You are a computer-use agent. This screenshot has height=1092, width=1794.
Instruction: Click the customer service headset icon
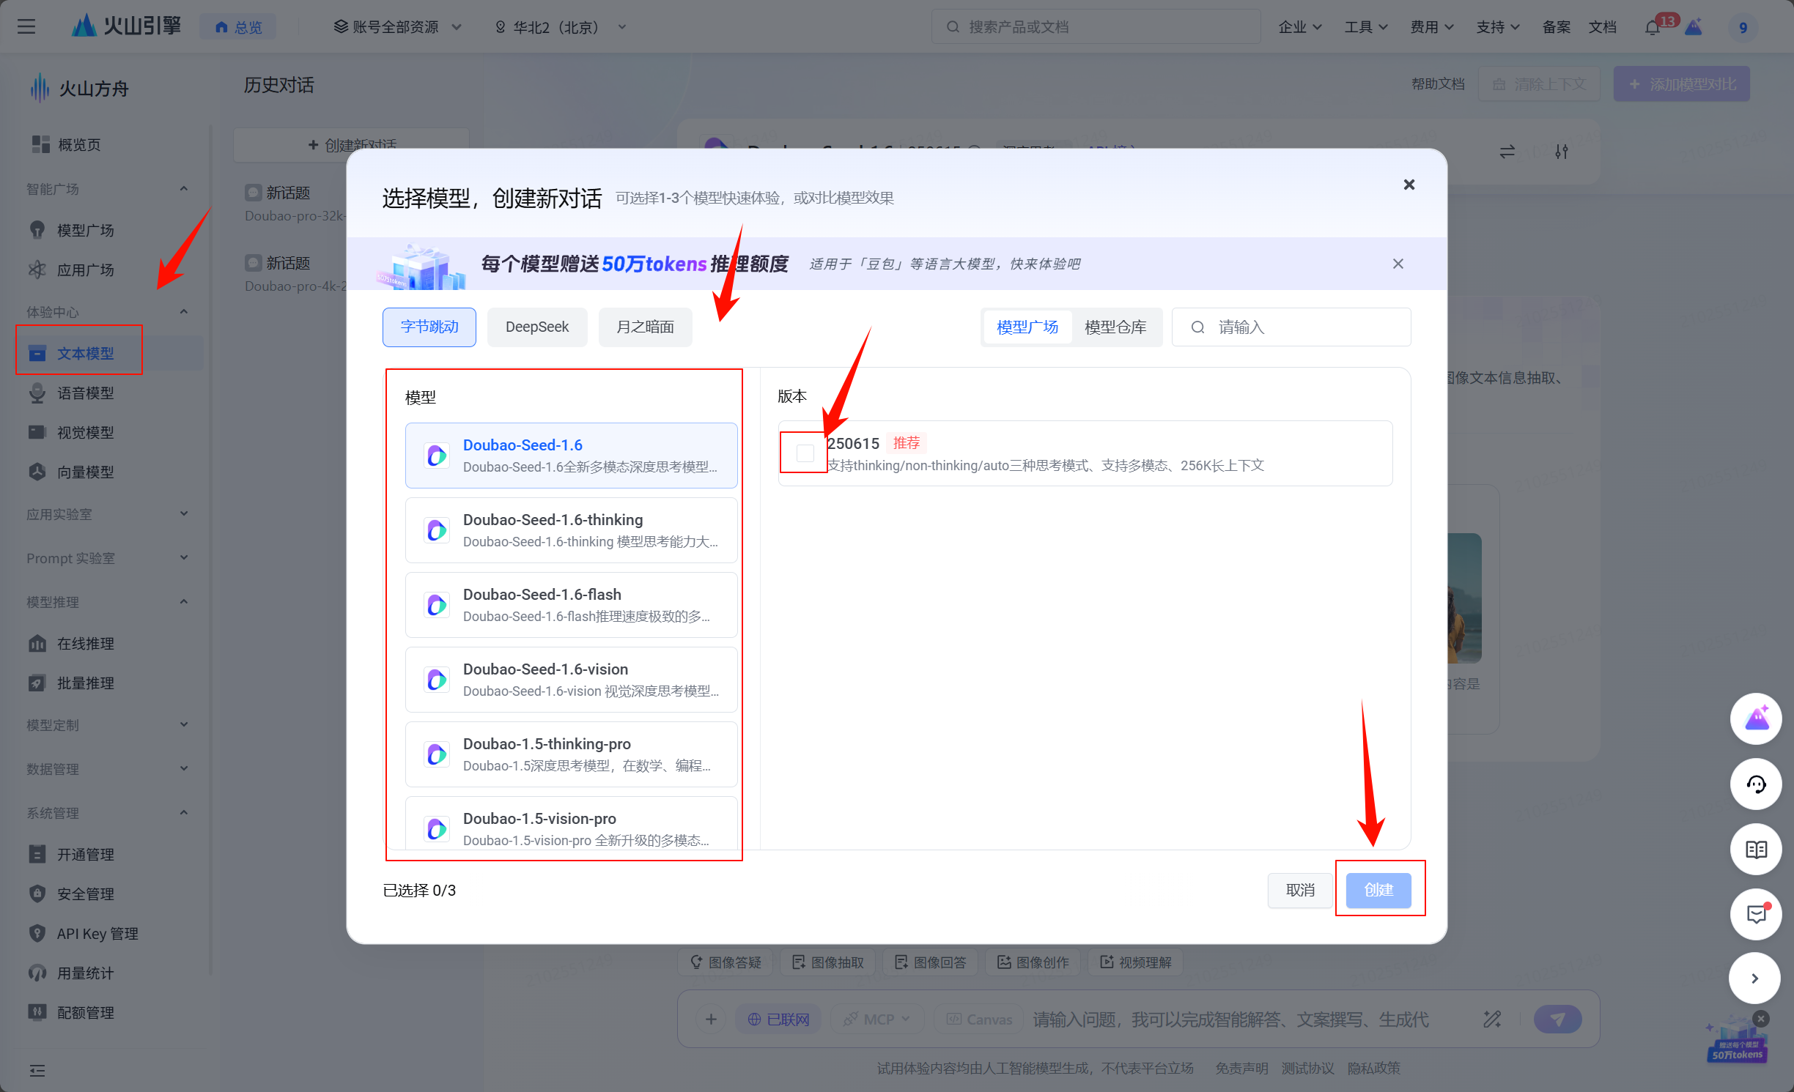(1756, 784)
